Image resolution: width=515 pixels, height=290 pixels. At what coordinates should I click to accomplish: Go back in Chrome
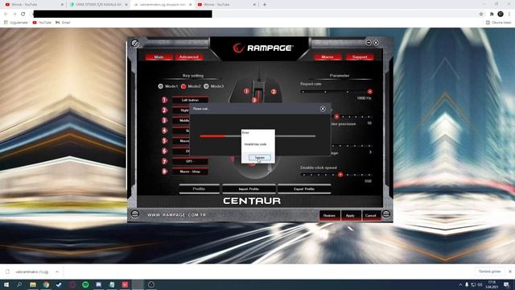pos(6,14)
